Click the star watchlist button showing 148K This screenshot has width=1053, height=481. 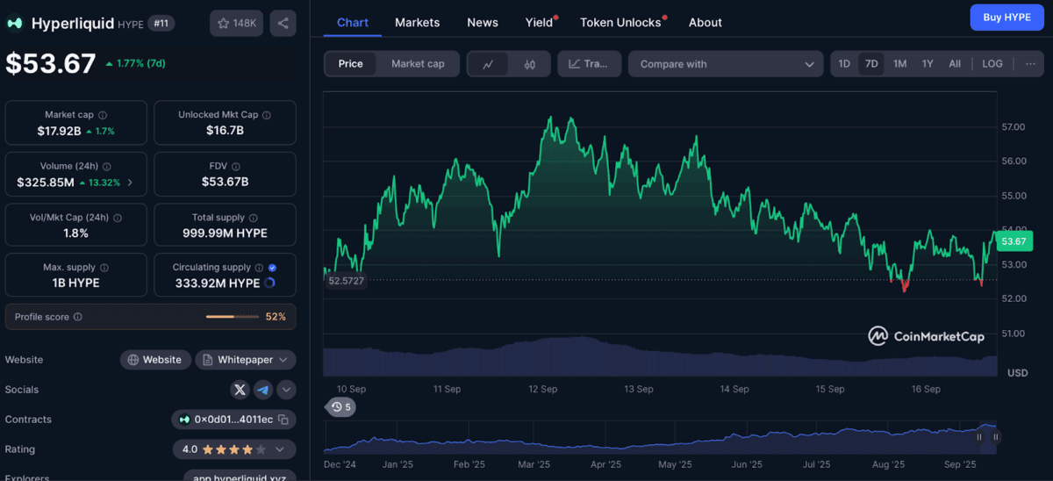click(236, 23)
